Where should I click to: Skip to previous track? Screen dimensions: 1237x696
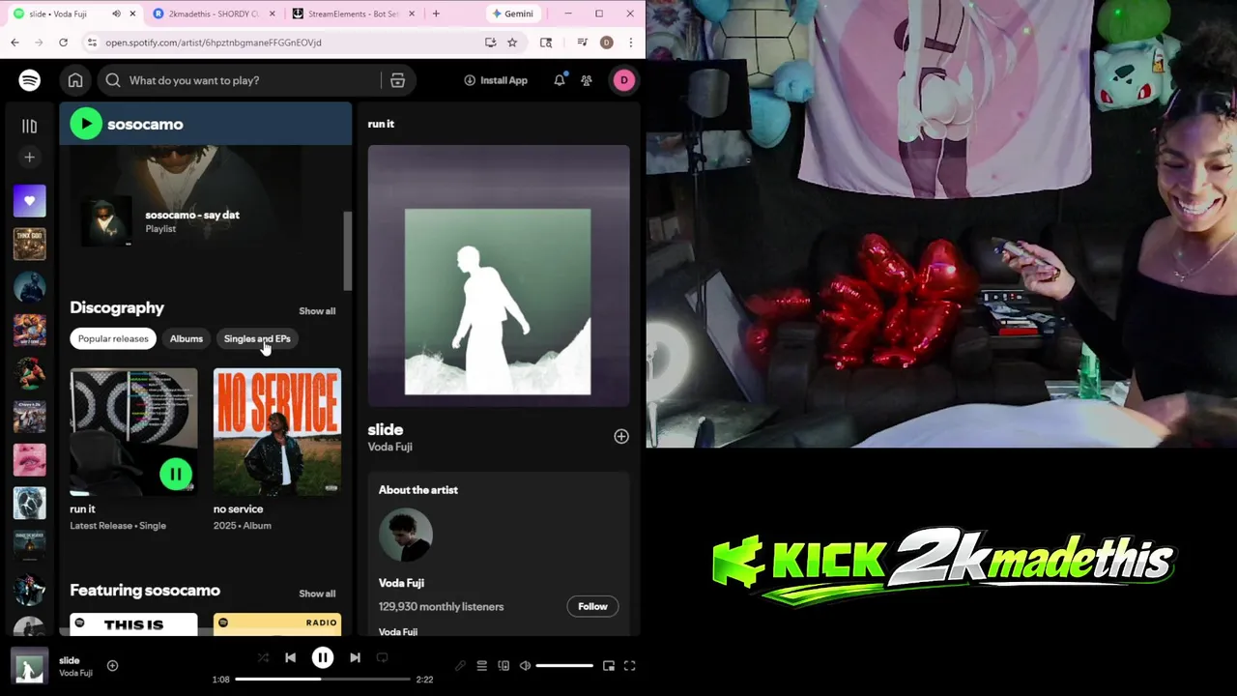click(290, 657)
